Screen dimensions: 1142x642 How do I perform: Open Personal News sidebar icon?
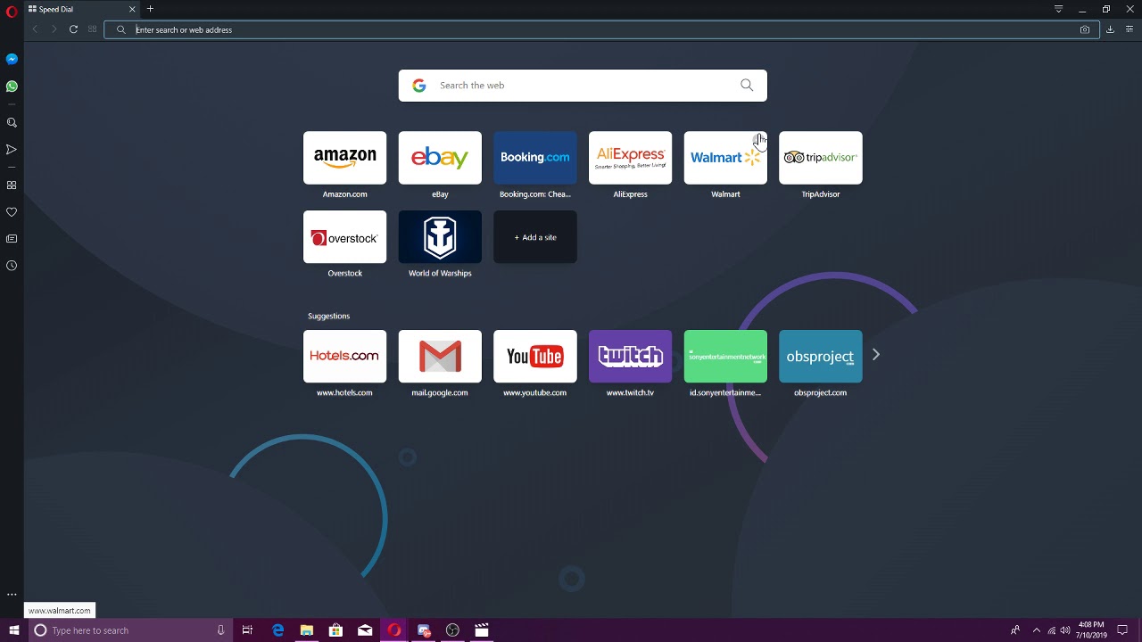click(12, 239)
